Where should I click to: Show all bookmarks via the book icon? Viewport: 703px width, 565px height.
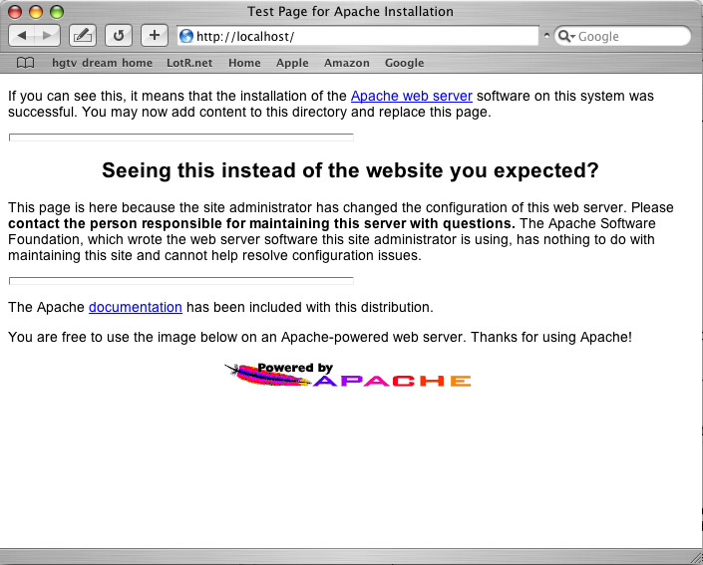[26, 63]
